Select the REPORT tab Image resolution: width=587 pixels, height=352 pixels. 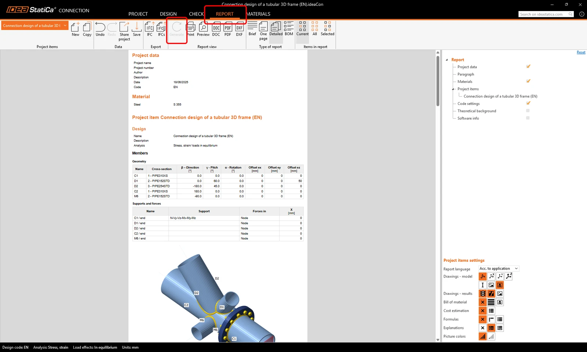[x=225, y=14]
